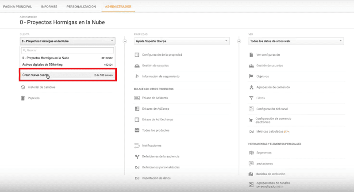Image resolution: width=354 pixels, height=192 pixels.
Task: Select the Administrador tab
Action: coord(118,7)
